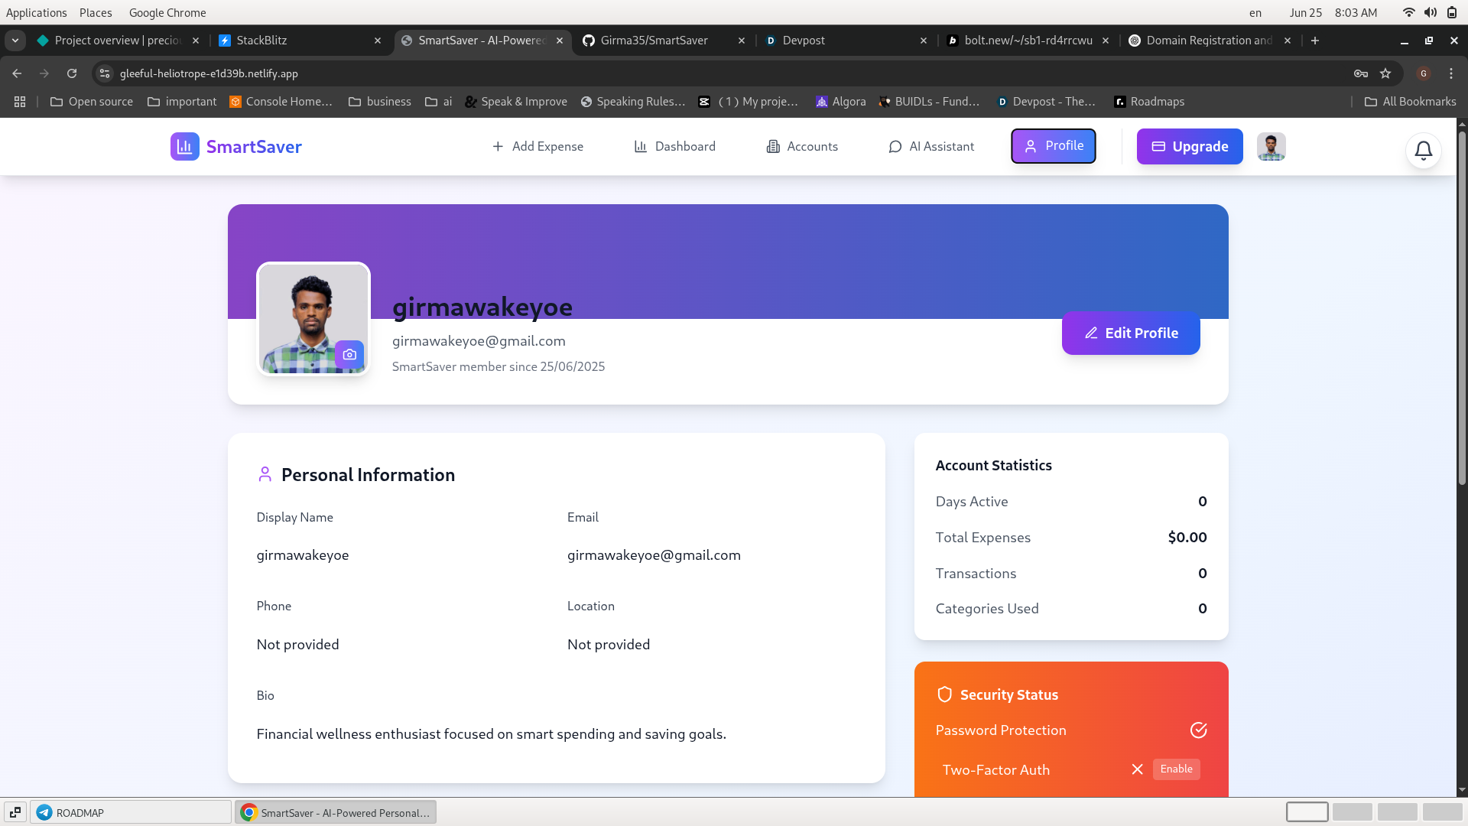This screenshot has width=1468, height=826.
Task: Open the All Bookmarks folder
Action: [x=1411, y=102]
